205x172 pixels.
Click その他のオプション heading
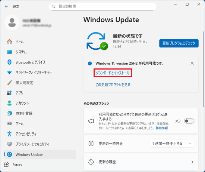[97, 104]
